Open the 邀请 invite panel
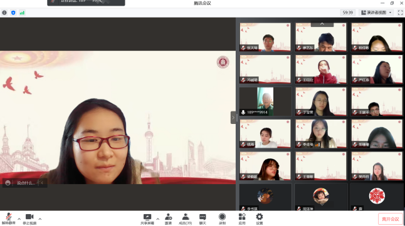The width and height of the screenshot is (405, 226). tap(169, 219)
